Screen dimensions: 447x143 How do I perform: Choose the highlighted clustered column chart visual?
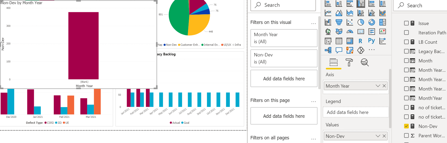point(361,4)
